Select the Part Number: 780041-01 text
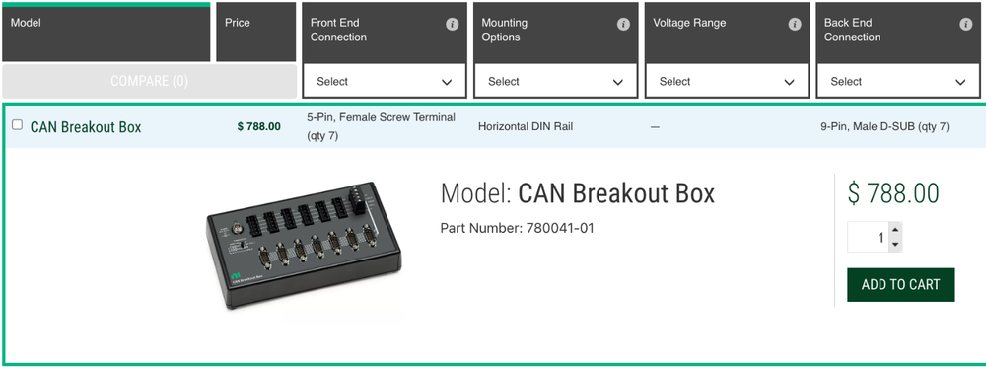 click(x=517, y=228)
